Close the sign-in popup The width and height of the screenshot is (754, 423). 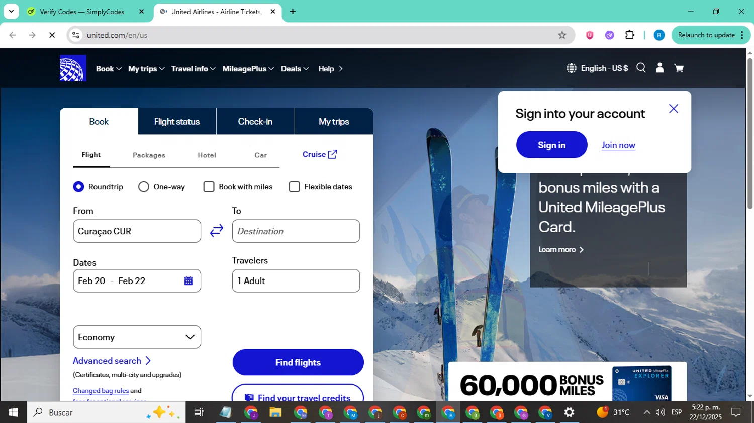click(674, 109)
